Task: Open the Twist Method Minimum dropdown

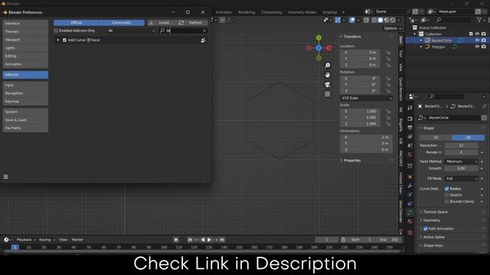Action: (x=462, y=161)
